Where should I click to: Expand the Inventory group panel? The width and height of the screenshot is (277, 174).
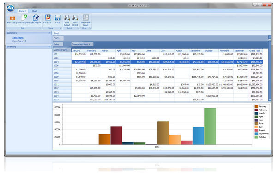49,46
